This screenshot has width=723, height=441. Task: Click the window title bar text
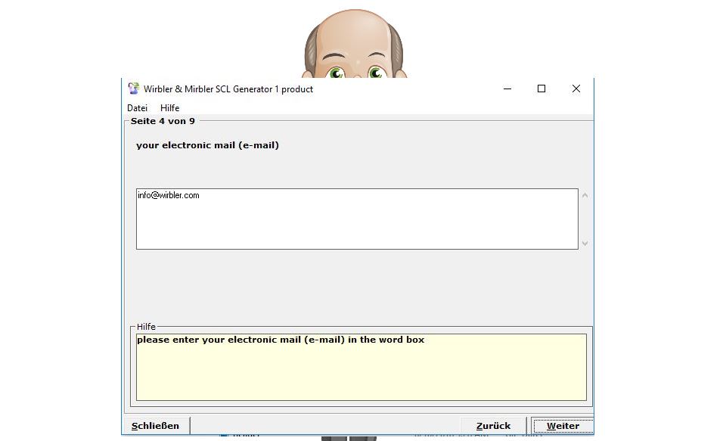(x=228, y=89)
